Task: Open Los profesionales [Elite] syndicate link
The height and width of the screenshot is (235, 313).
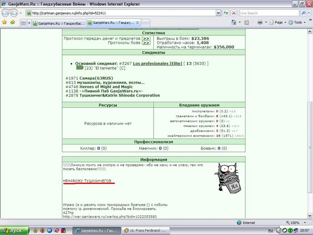Action: (158, 64)
